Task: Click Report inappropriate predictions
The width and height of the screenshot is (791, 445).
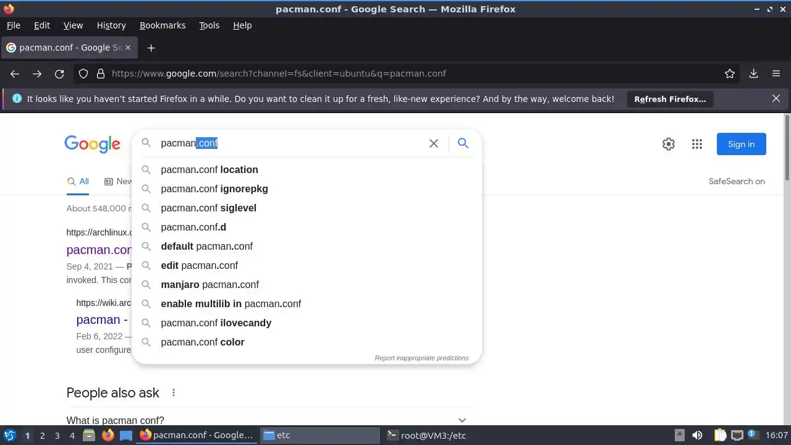Action: (421, 358)
